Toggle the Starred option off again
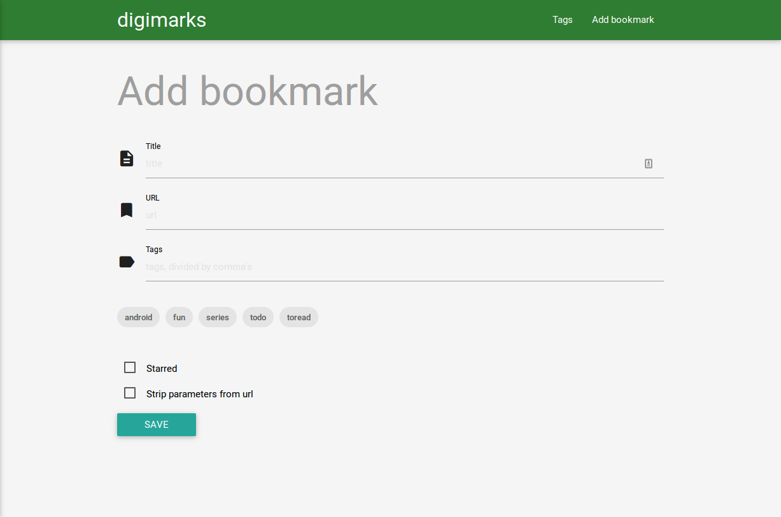Screen dimensions: 781x517 point(130,367)
